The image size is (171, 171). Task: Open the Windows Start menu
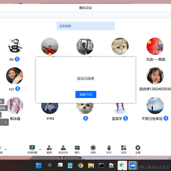(x=39, y=165)
